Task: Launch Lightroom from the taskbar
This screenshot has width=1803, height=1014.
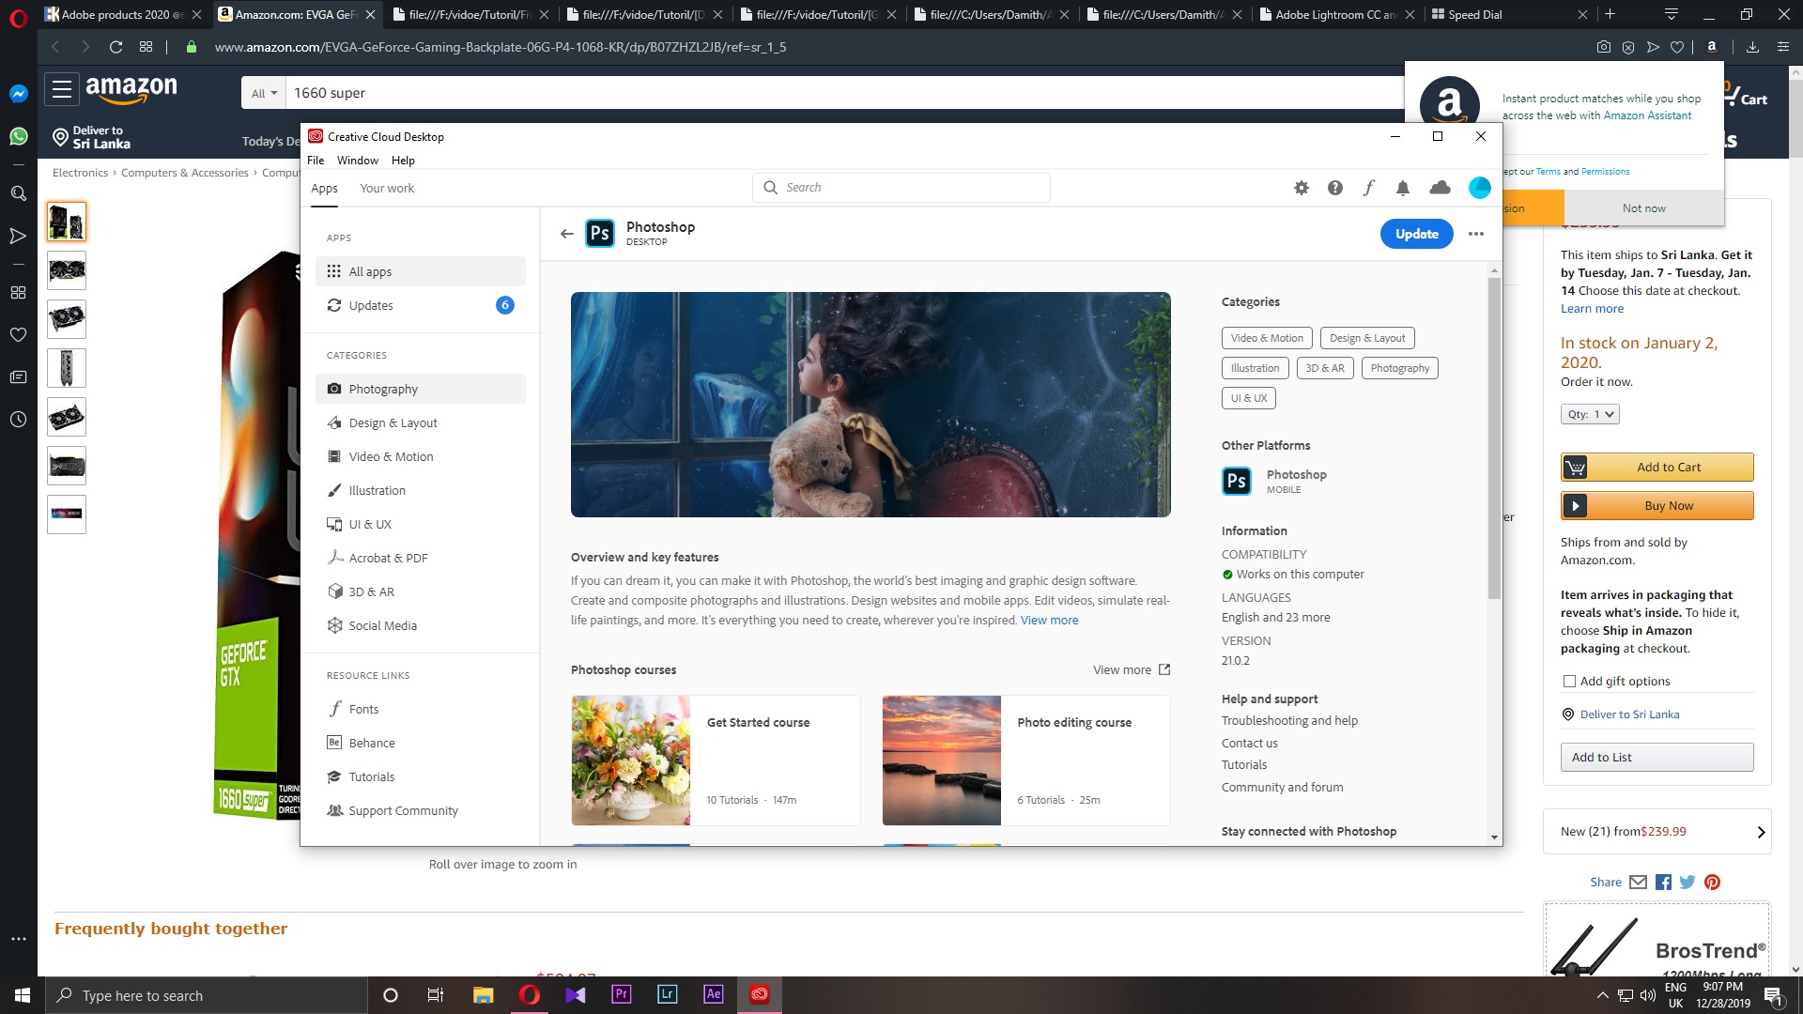Action: 667,994
